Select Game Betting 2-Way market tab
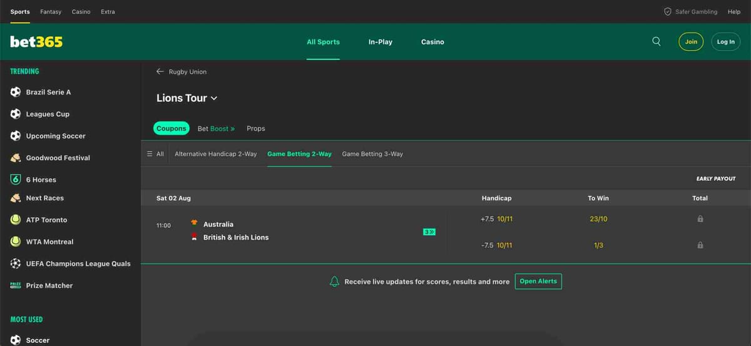The height and width of the screenshot is (346, 751). tap(299, 154)
